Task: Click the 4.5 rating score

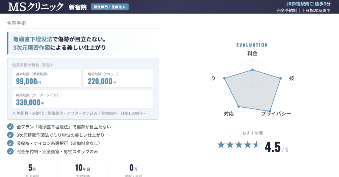Action: pos(272,147)
